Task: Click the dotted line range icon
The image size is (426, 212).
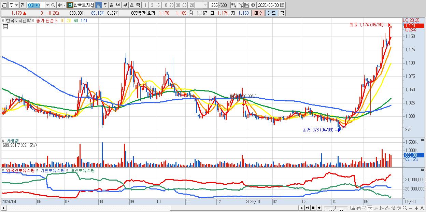Action: 364,208
